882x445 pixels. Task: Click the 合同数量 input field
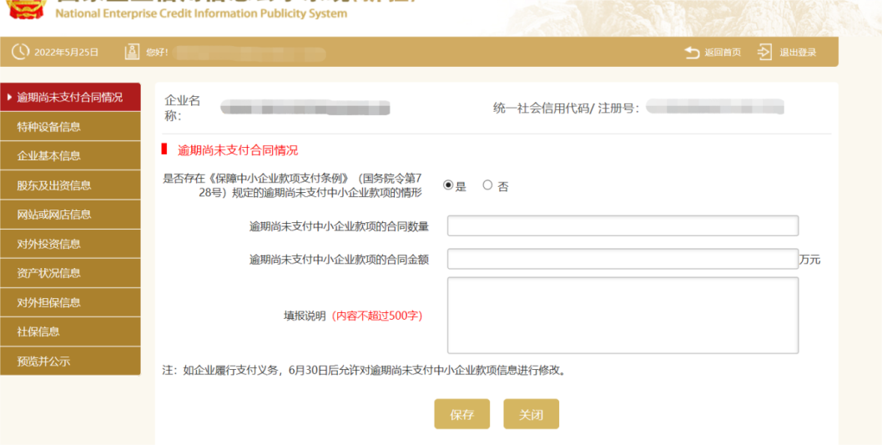coord(622,226)
